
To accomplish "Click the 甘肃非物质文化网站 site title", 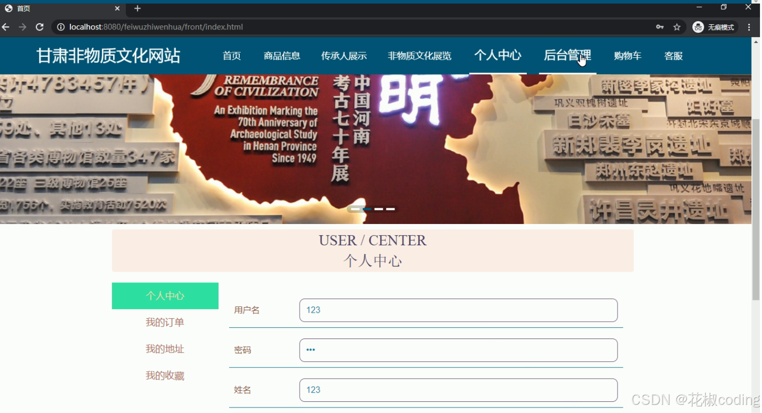I will (108, 56).
